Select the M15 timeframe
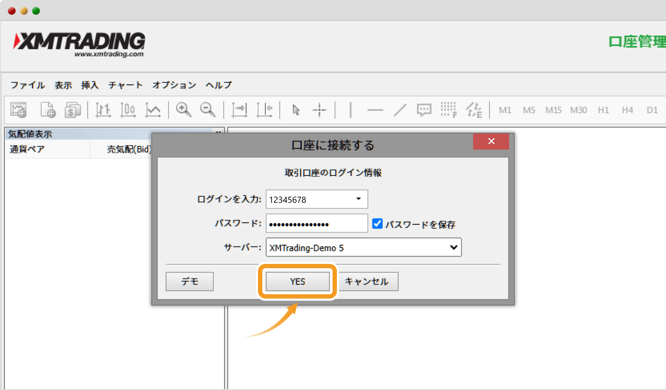Screen dimensions: 666x390 coord(553,110)
